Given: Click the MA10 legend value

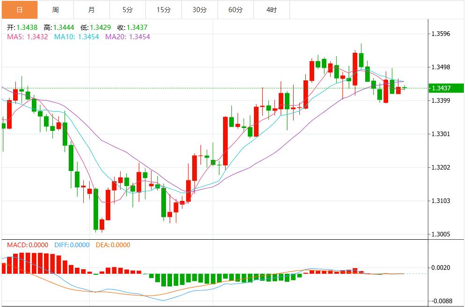Looking at the screenshot, I should [77, 36].
